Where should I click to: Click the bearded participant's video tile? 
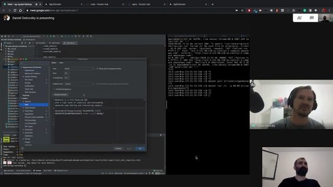click(x=298, y=167)
